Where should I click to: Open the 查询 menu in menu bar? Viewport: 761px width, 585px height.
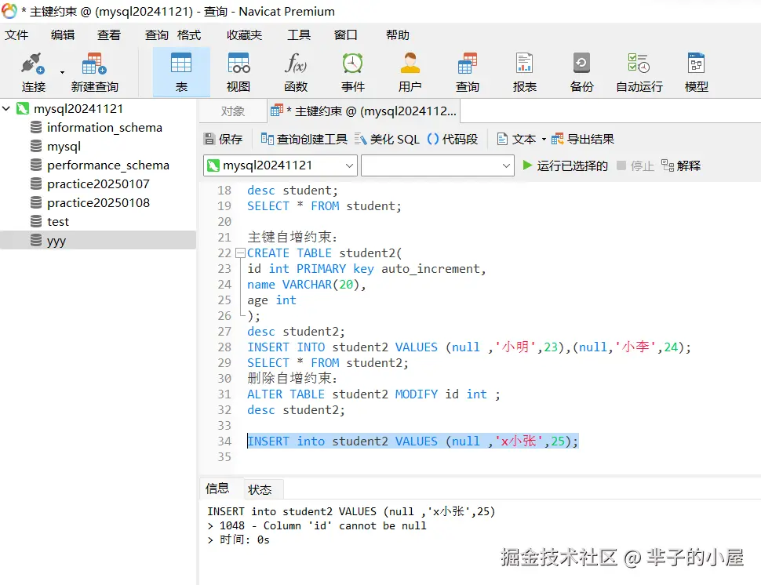(156, 35)
